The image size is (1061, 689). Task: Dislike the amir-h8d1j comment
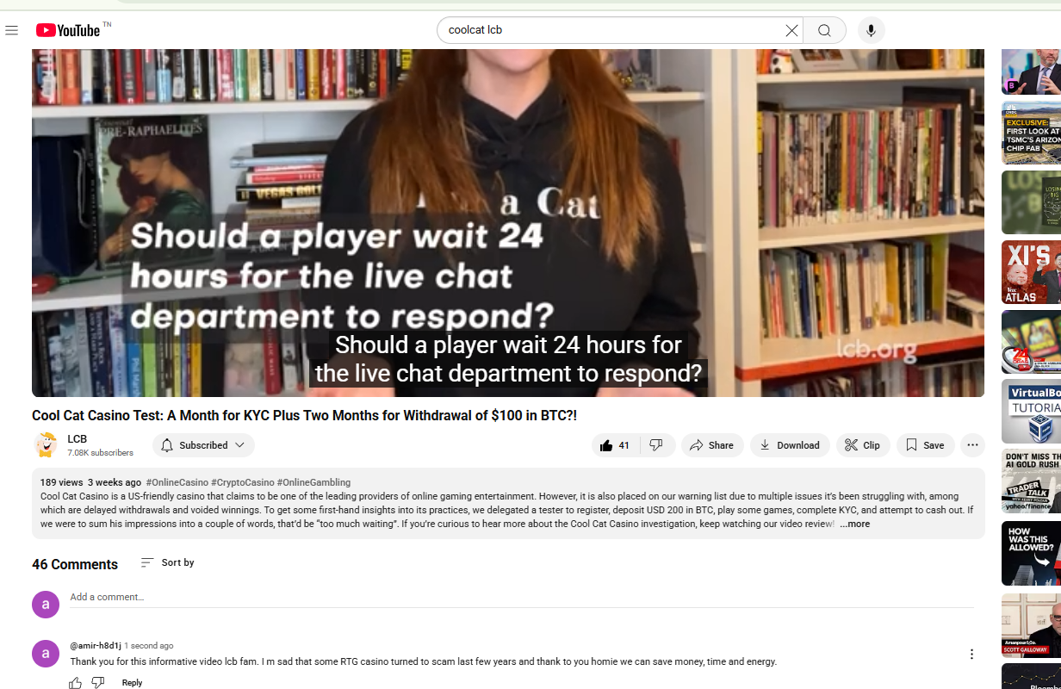coord(98,683)
